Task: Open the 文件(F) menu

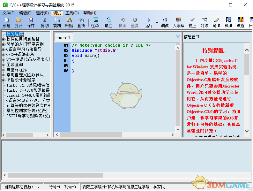Action: (x=8, y=13)
